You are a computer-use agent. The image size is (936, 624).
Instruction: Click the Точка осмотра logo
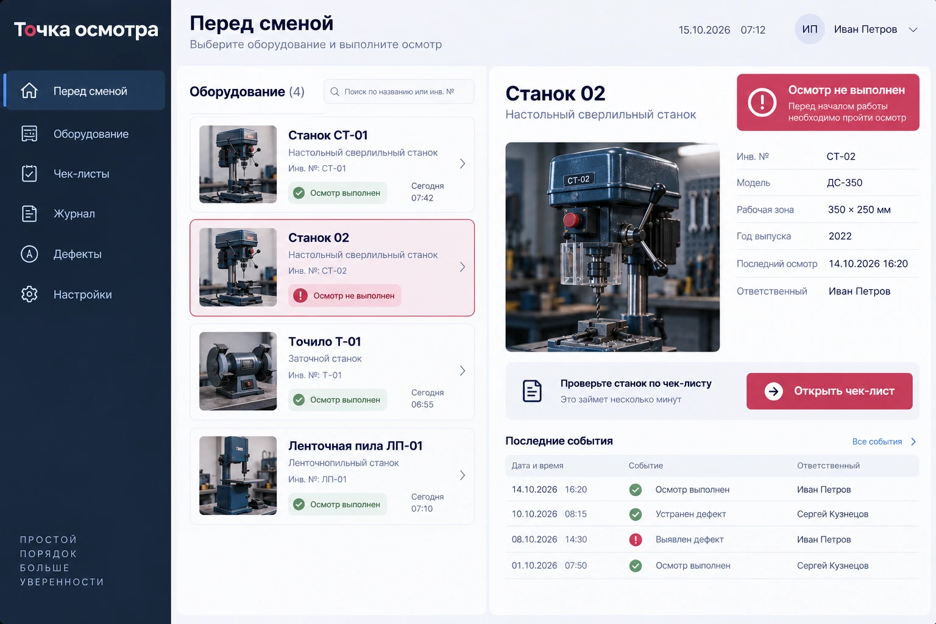pyautogui.click(x=86, y=29)
